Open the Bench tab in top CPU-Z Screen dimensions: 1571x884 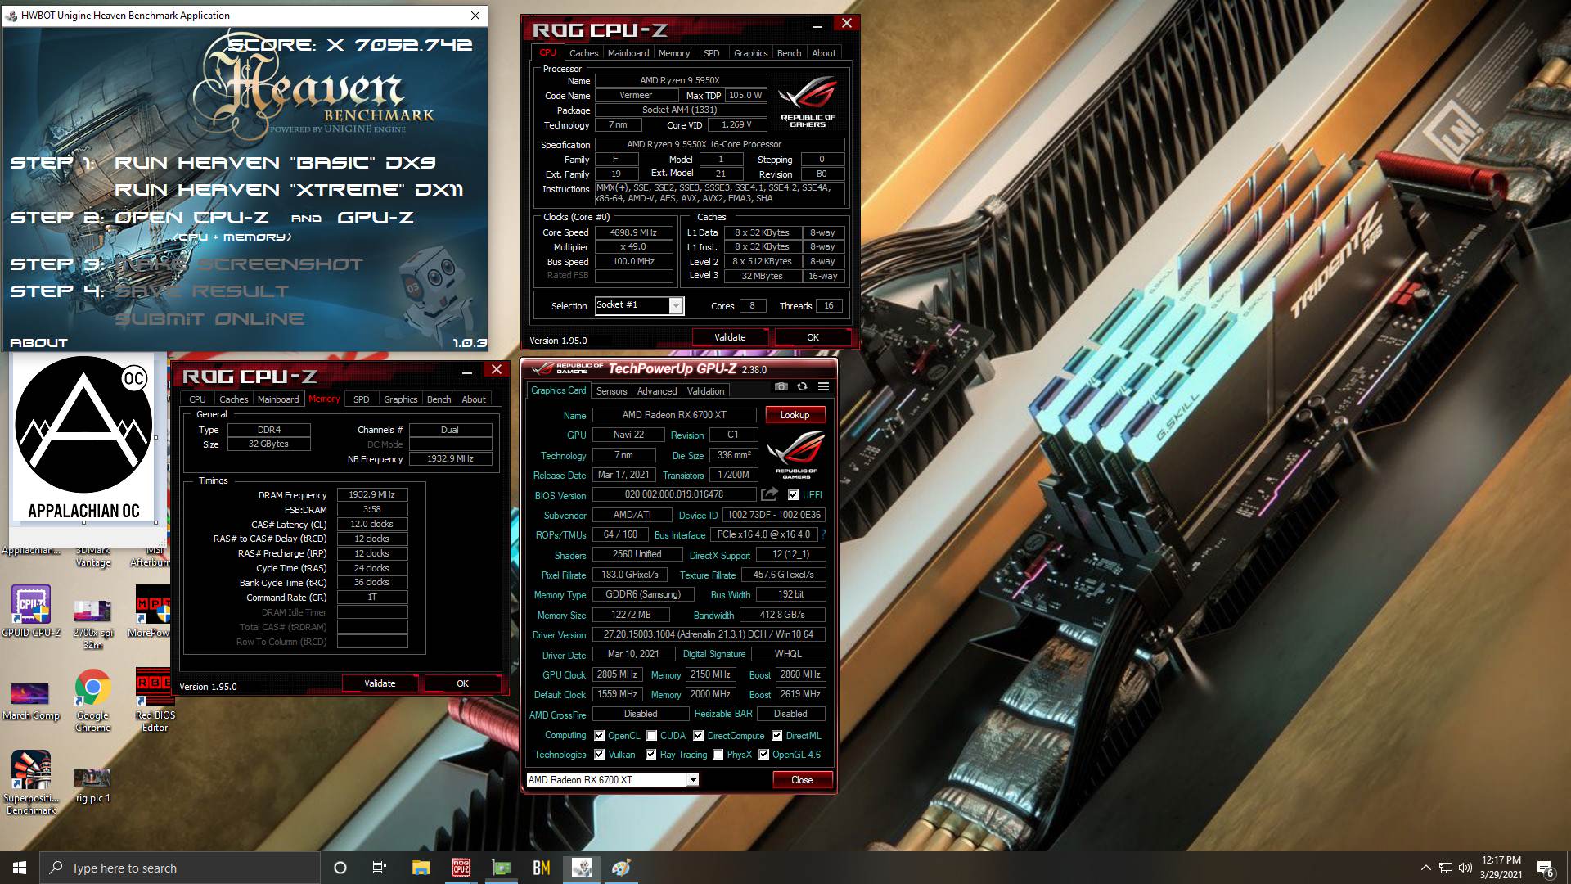[789, 53]
